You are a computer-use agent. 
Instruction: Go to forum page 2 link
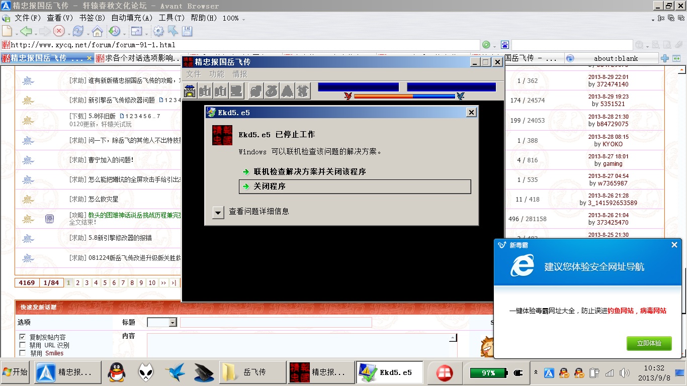point(78,283)
